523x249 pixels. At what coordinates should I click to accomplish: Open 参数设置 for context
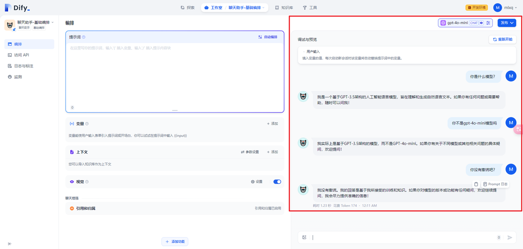(250, 152)
